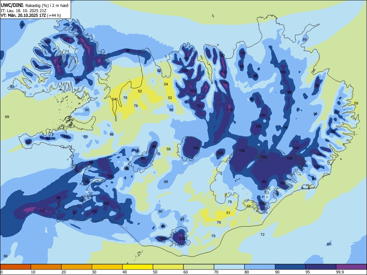Select the legend tick label 60
The height and width of the screenshot is (275, 367).
(x=186, y=272)
